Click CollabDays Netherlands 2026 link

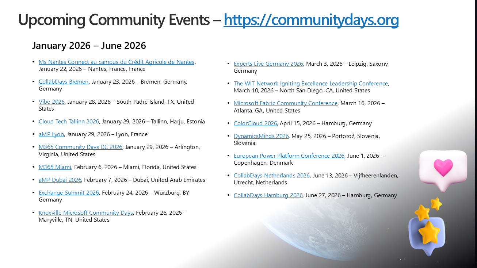coord(272,176)
